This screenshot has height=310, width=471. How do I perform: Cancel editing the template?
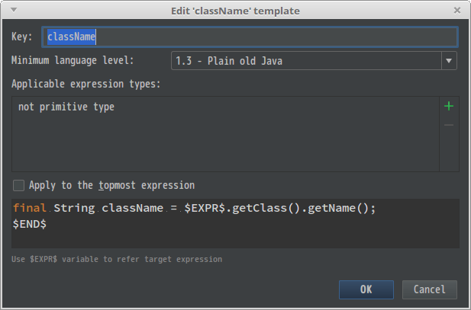pyautogui.click(x=429, y=289)
